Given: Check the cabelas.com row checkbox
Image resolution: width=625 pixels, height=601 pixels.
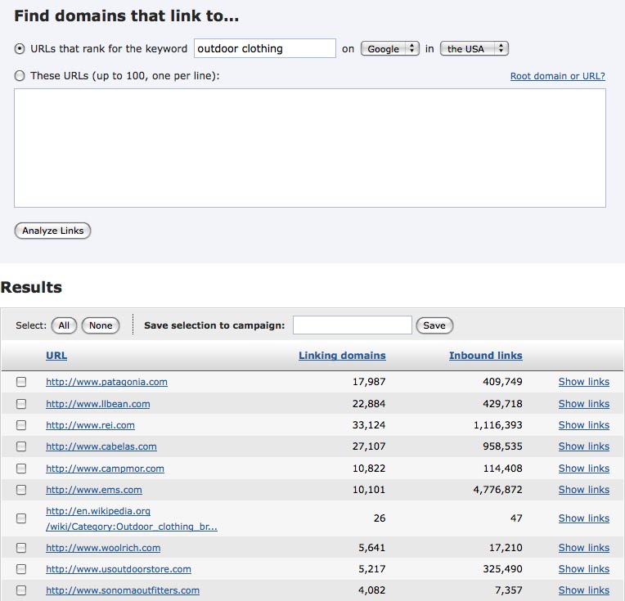Looking at the screenshot, I should click(21, 446).
